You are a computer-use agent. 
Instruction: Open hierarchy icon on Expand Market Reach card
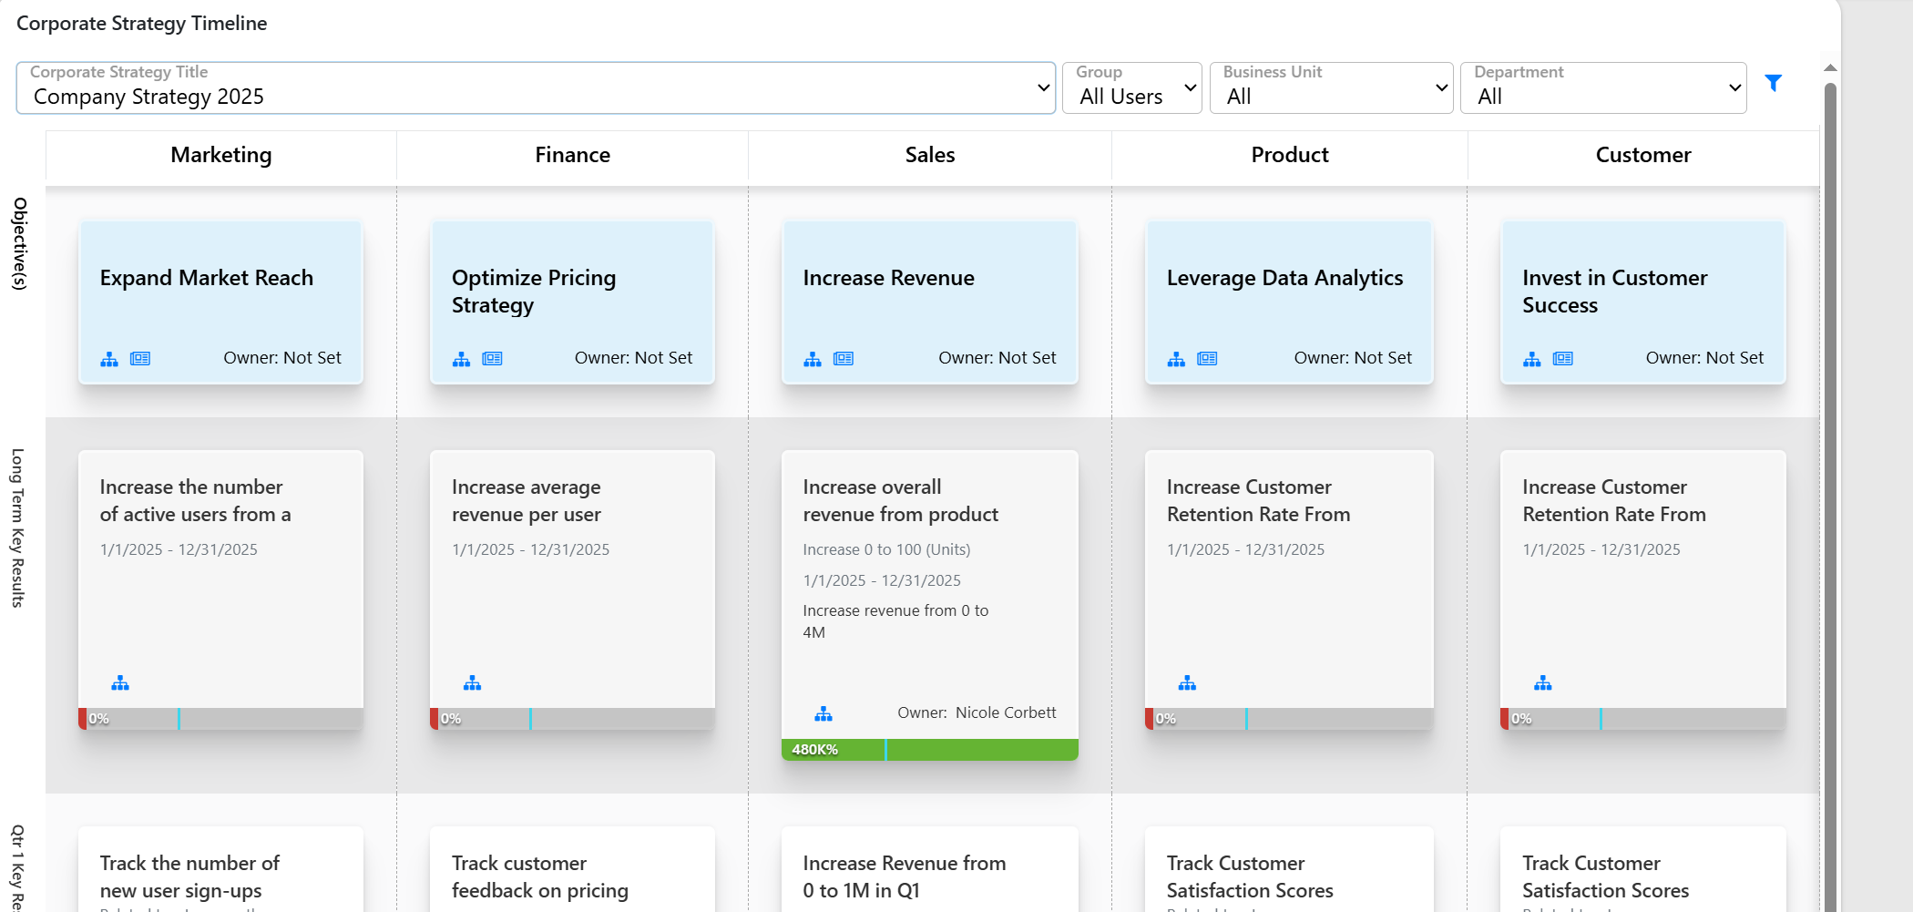[x=109, y=359]
